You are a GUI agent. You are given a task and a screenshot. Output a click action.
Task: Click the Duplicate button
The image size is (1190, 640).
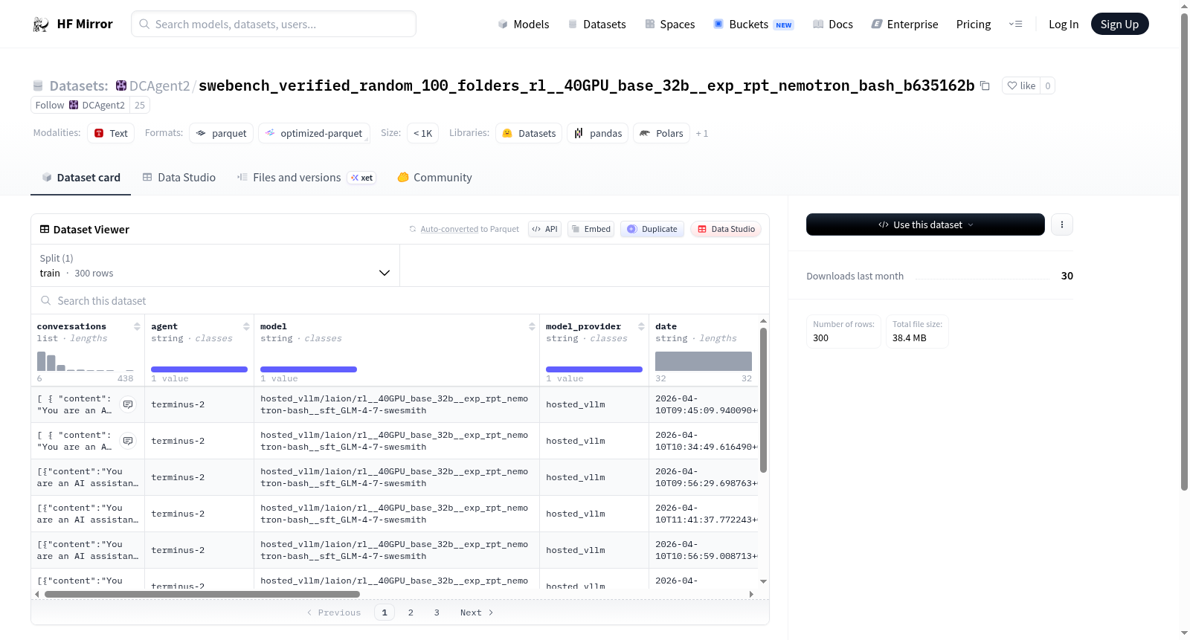point(652,229)
